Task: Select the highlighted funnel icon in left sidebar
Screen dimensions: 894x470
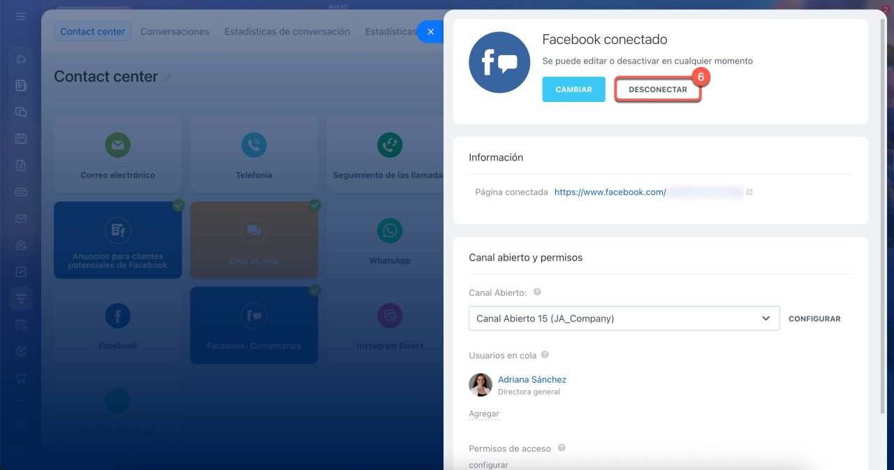Action: tap(21, 298)
